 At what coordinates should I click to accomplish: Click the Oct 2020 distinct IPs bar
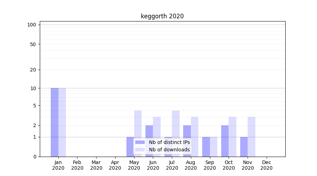click(225, 141)
